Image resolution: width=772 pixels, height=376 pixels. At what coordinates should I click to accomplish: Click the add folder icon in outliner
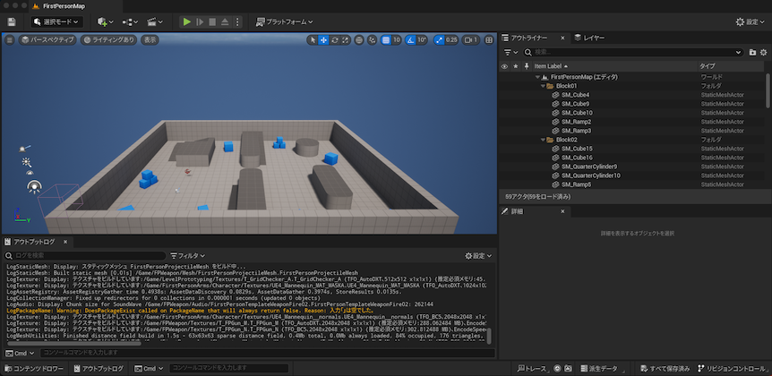751,53
